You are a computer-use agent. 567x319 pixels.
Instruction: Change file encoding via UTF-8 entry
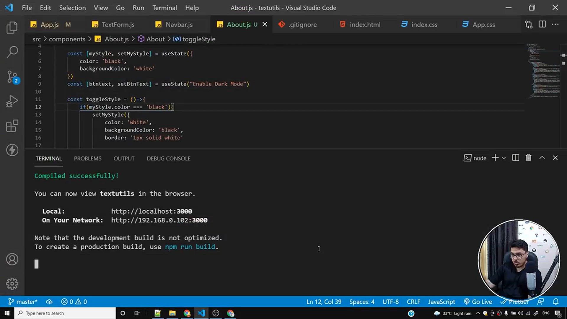click(x=390, y=302)
